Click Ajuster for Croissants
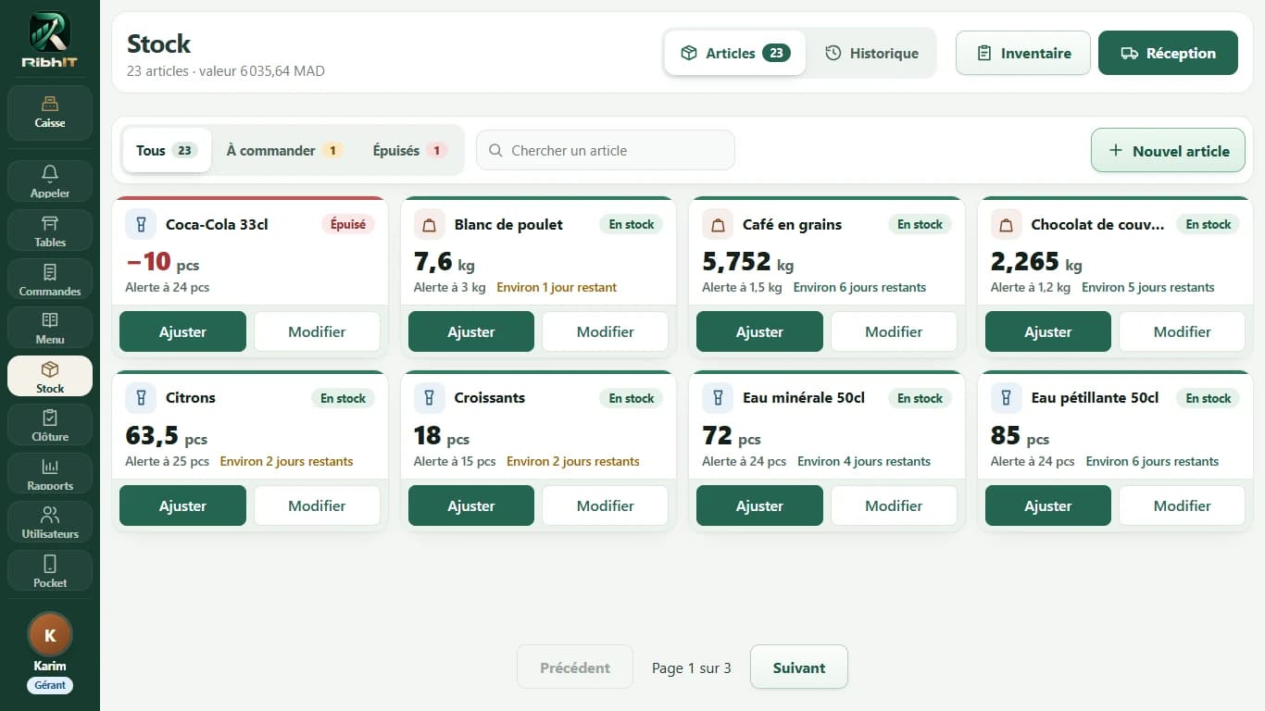1265x711 pixels. (471, 505)
